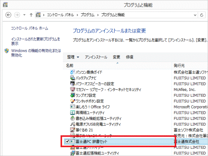This screenshot has height=156, width=208.
Task: Click the 富士通拡張機能ユーティリティ icon
Action: pos(72,153)
